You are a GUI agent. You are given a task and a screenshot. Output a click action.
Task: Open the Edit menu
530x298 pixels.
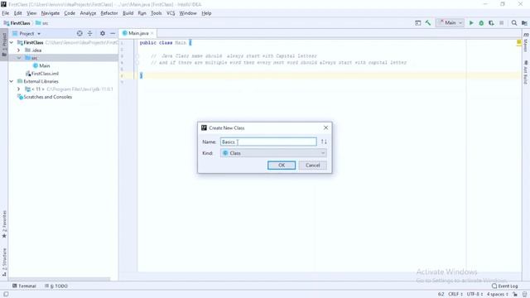click(x=18, y=13)
